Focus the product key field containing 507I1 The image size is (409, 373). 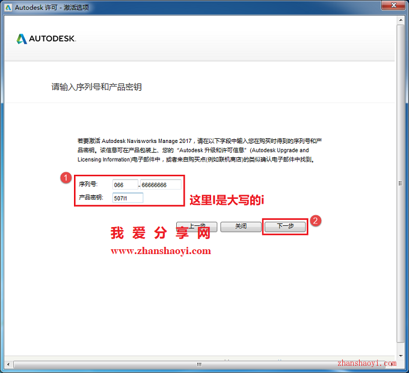click(x=128, y=198)
